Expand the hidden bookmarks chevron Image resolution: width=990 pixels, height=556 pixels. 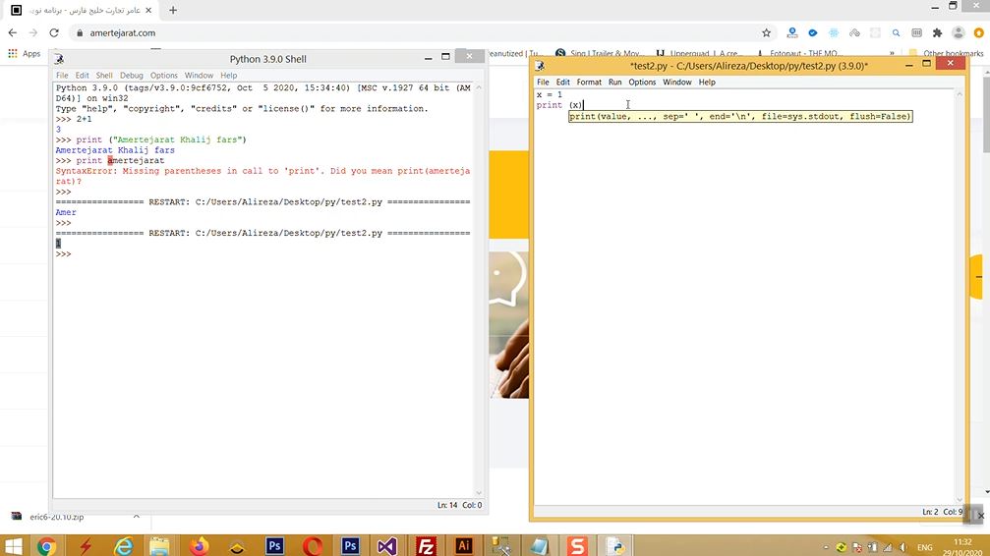892,54
